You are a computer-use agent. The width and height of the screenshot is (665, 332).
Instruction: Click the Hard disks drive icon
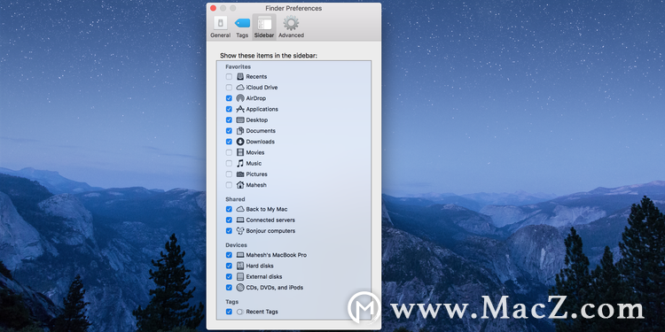coord(240,266)
